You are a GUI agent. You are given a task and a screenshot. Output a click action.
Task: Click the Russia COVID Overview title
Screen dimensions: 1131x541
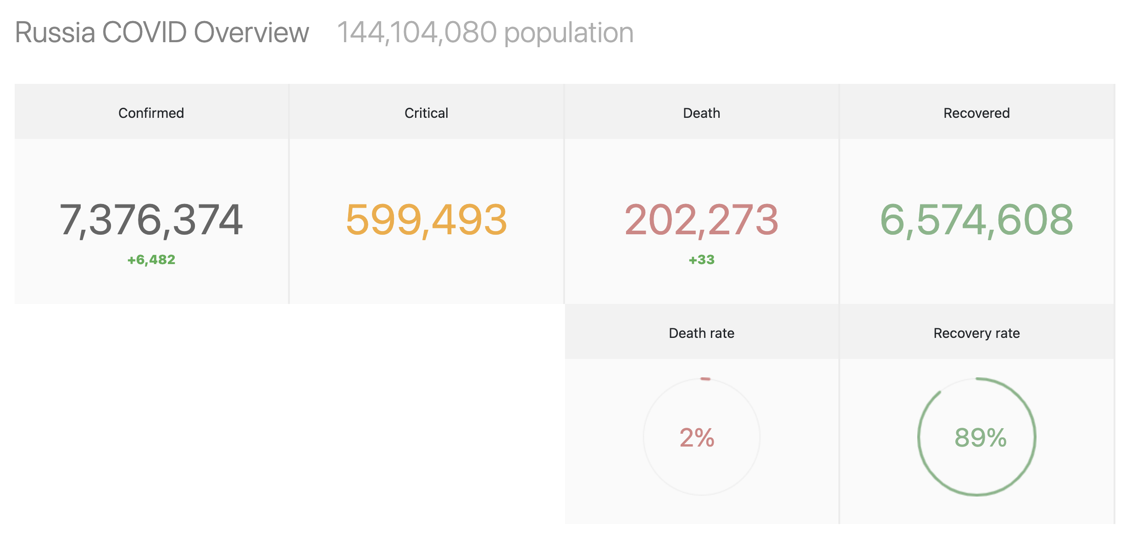(x=162, y=33)
